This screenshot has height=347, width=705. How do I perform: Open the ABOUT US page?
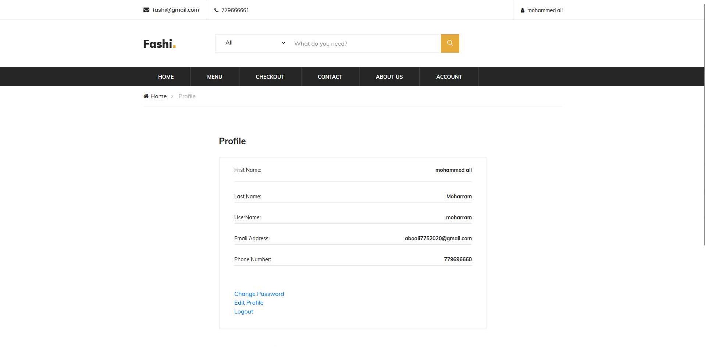(x=389, y=77)
